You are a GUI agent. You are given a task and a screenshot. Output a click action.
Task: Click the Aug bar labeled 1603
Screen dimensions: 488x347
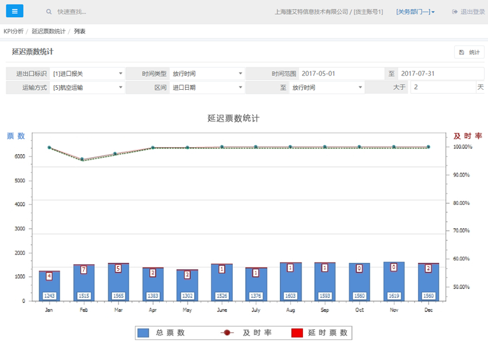coord(290,281)
